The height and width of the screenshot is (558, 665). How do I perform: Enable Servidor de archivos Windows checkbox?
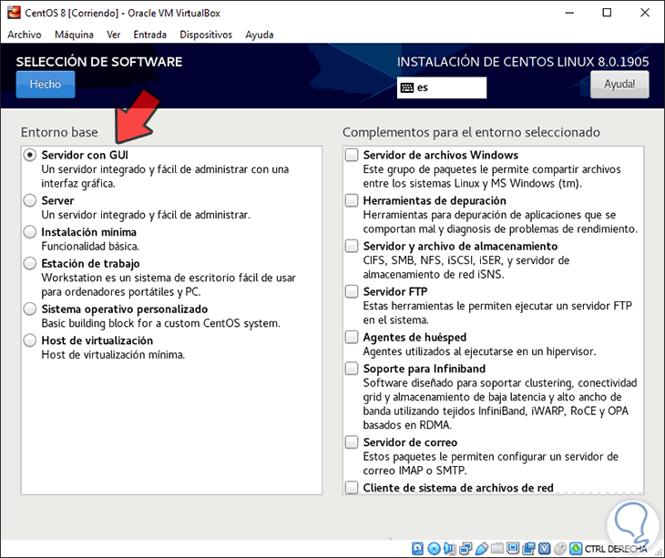click(x=352, y=155)
